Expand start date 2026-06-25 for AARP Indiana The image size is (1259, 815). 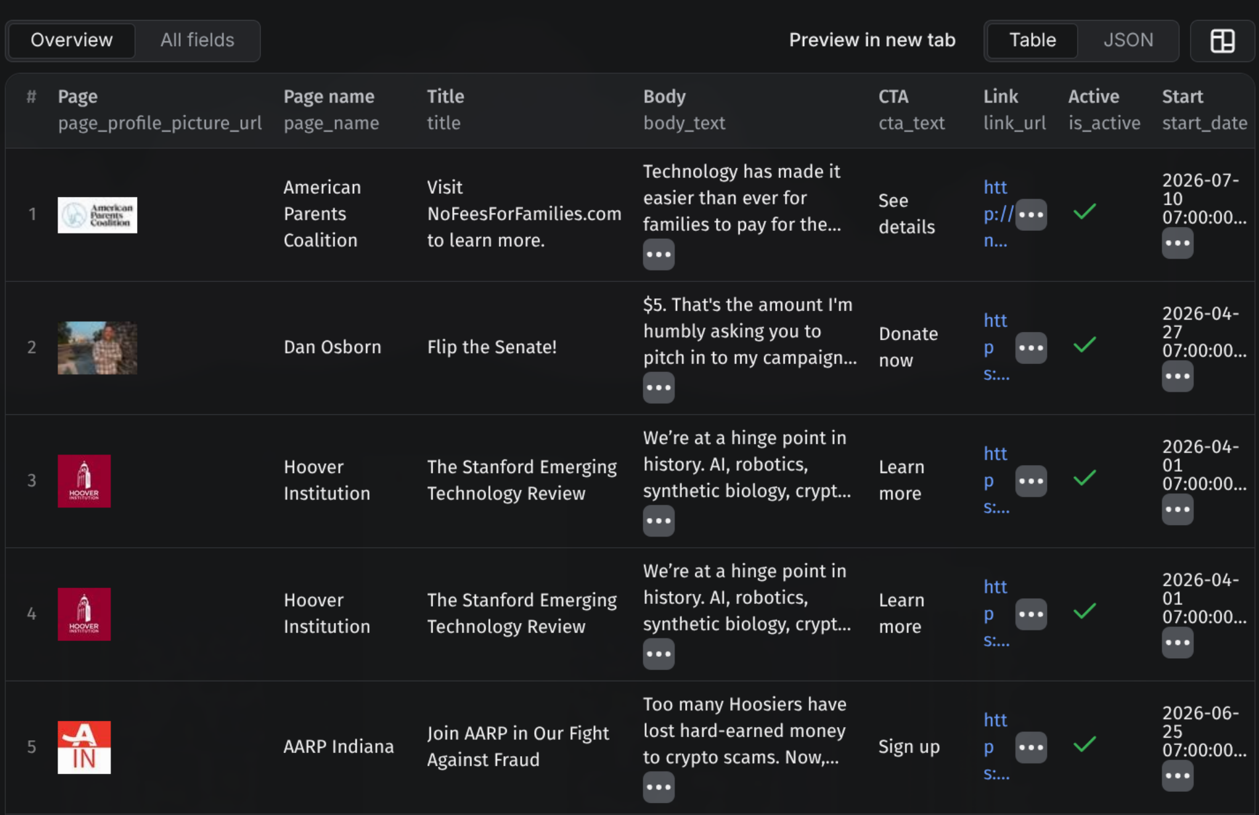tap(1178, 775)
